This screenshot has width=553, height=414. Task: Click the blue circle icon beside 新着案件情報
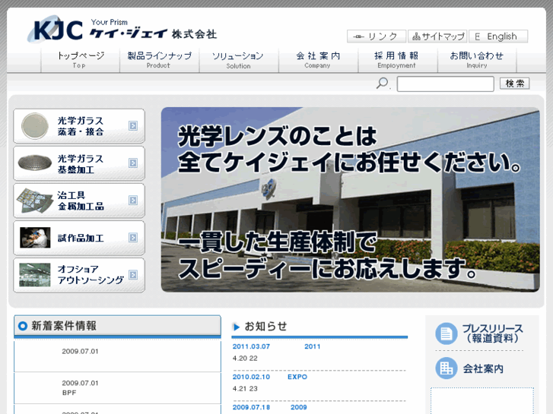tap(23, 326)
